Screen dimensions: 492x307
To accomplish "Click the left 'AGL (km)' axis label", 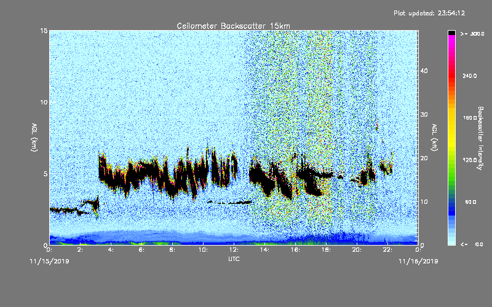I will tap(34, 138).
